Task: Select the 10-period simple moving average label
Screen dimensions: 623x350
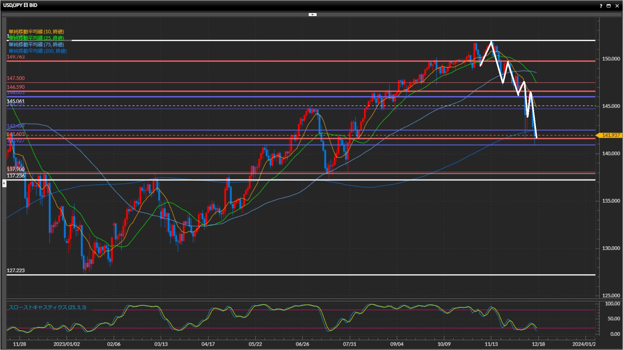Action: click(36, 31)
